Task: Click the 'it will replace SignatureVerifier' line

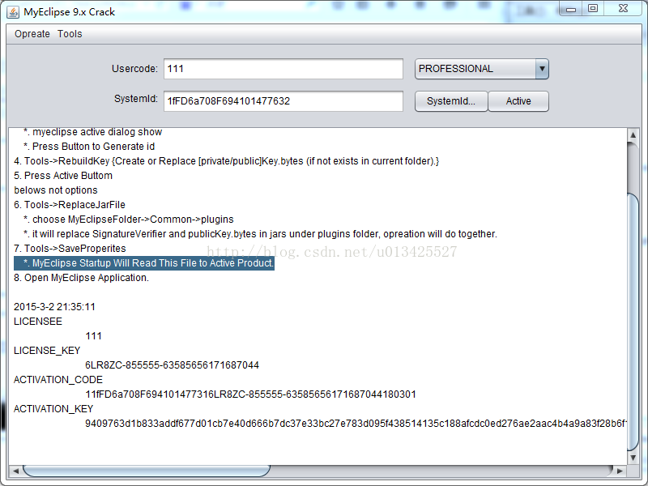Action: [260, 234]
